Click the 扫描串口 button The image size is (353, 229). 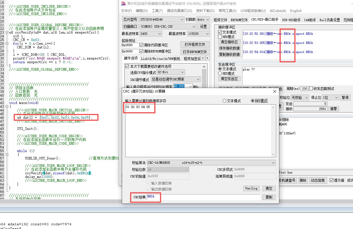coord(130,26)
